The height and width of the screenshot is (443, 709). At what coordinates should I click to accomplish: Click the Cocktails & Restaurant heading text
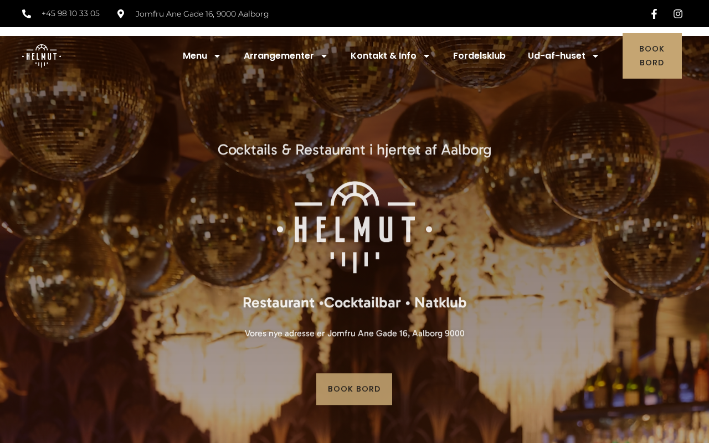pos(354,150)
